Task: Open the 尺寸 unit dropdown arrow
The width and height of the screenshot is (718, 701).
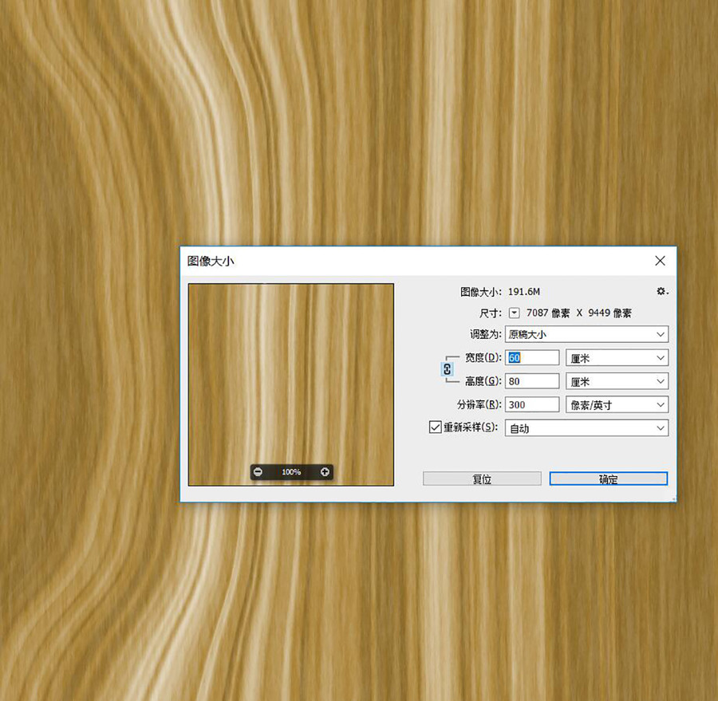Action: pyautogui.click(x=515, y=313)
